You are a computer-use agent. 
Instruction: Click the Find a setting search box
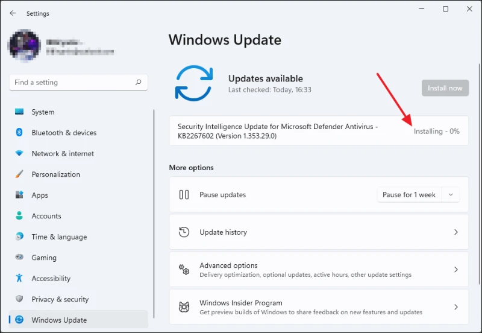click(78, 82)
